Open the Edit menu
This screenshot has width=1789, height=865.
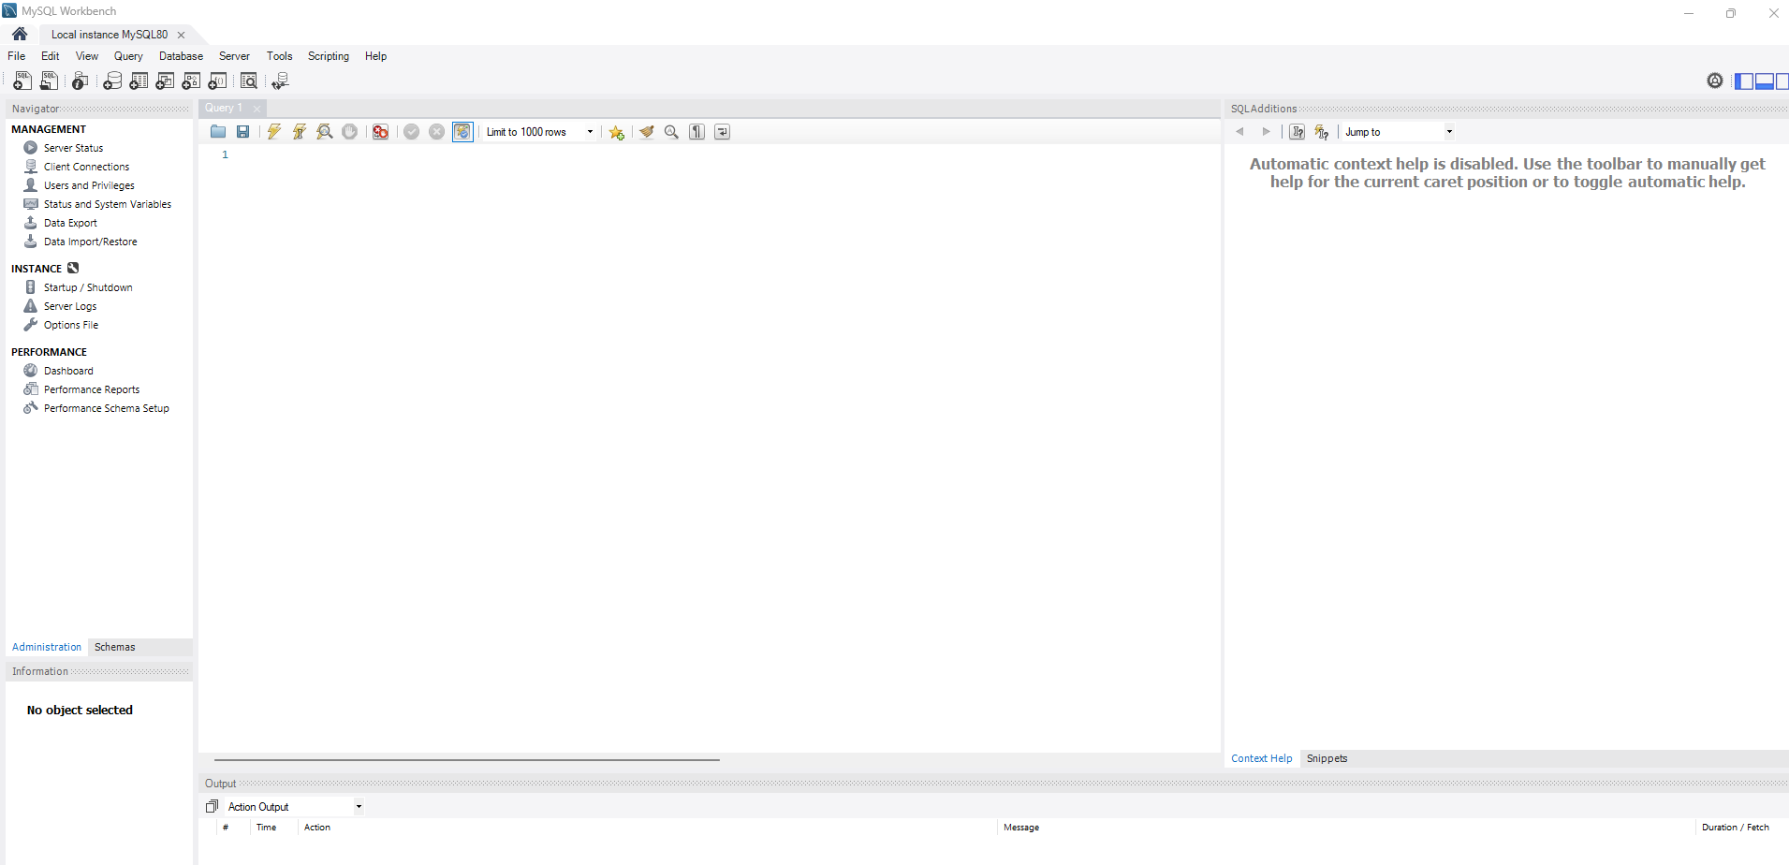click(51, 56)
